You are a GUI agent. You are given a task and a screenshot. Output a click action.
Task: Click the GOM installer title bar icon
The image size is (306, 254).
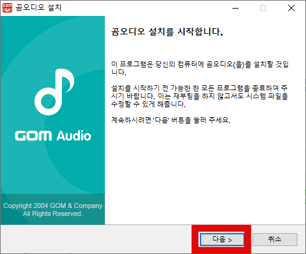coord(7,8)
